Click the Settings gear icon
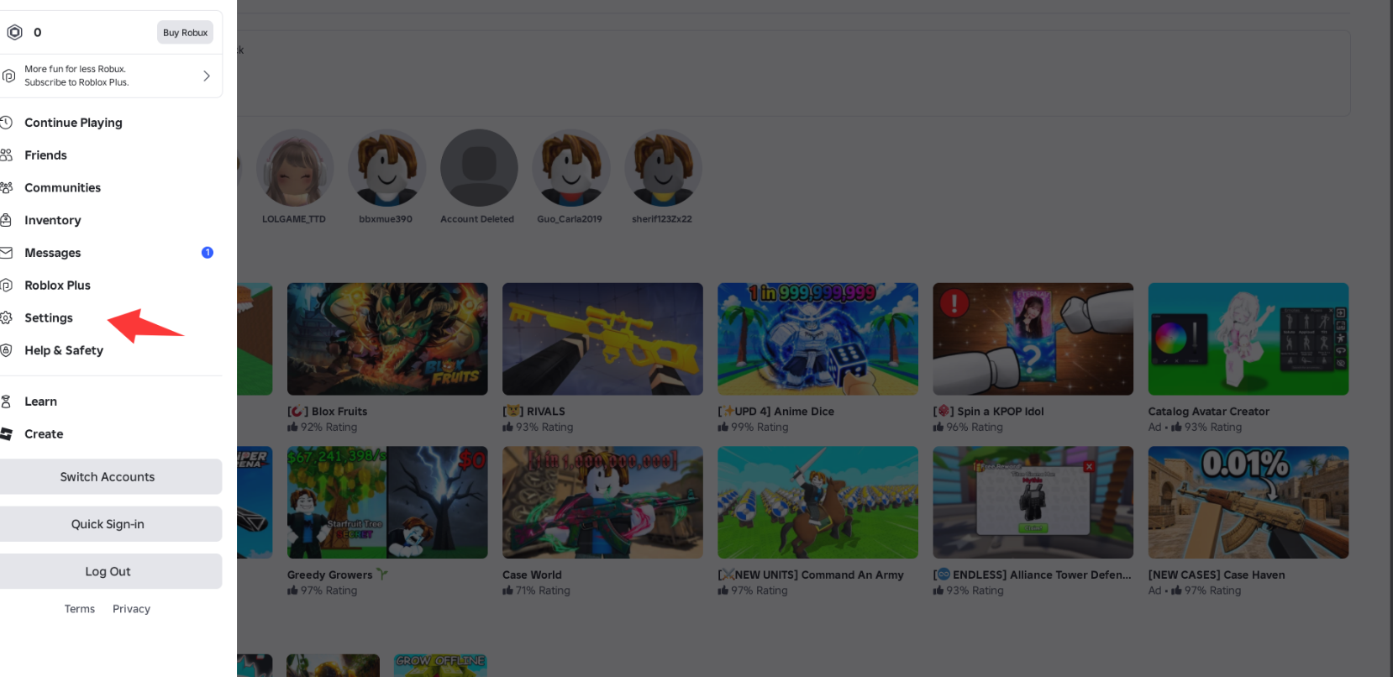This screenshot has height=677, width=1393. tap(6, 318)
